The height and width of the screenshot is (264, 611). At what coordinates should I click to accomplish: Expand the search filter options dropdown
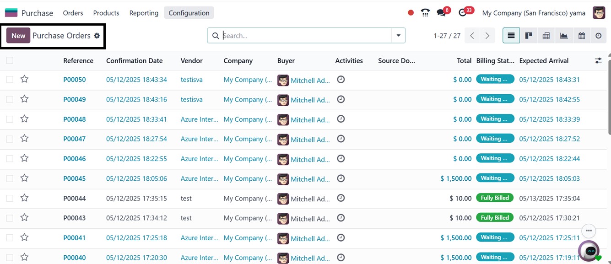coord(398,36)
